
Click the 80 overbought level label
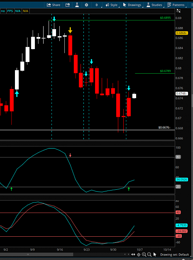point(178,157)
